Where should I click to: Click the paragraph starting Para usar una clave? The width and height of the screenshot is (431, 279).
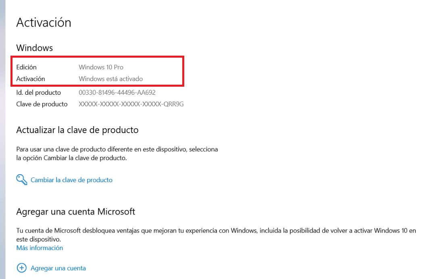coord(117,154)
